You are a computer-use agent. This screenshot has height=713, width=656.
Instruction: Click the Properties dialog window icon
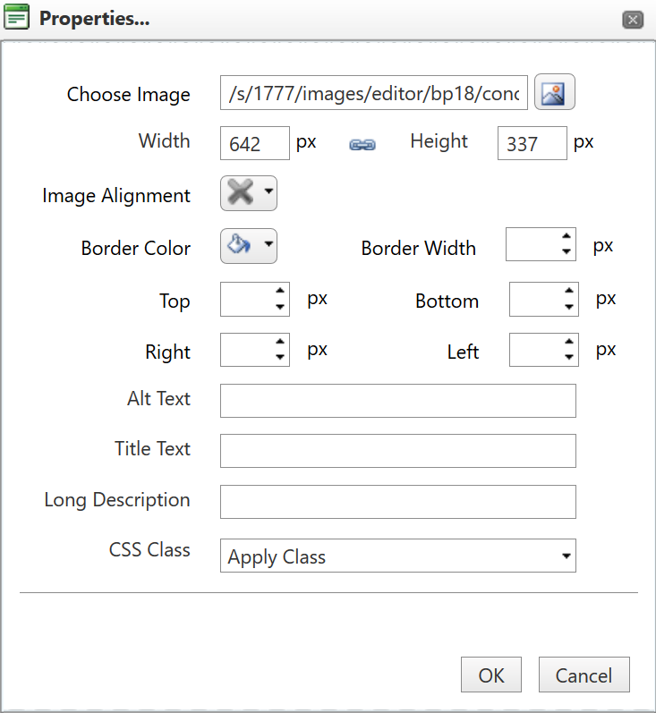(x=16, y=17)
